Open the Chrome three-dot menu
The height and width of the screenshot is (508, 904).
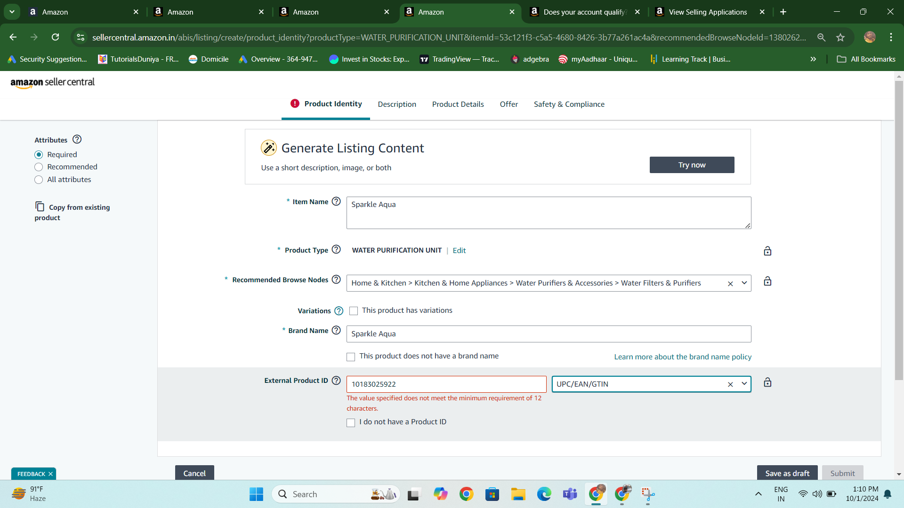click(891, 37)
